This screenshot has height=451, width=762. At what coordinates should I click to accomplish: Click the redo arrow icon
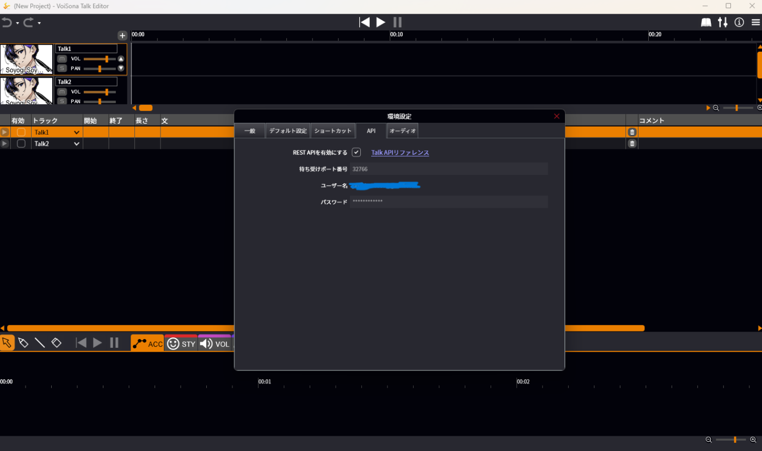28,22
